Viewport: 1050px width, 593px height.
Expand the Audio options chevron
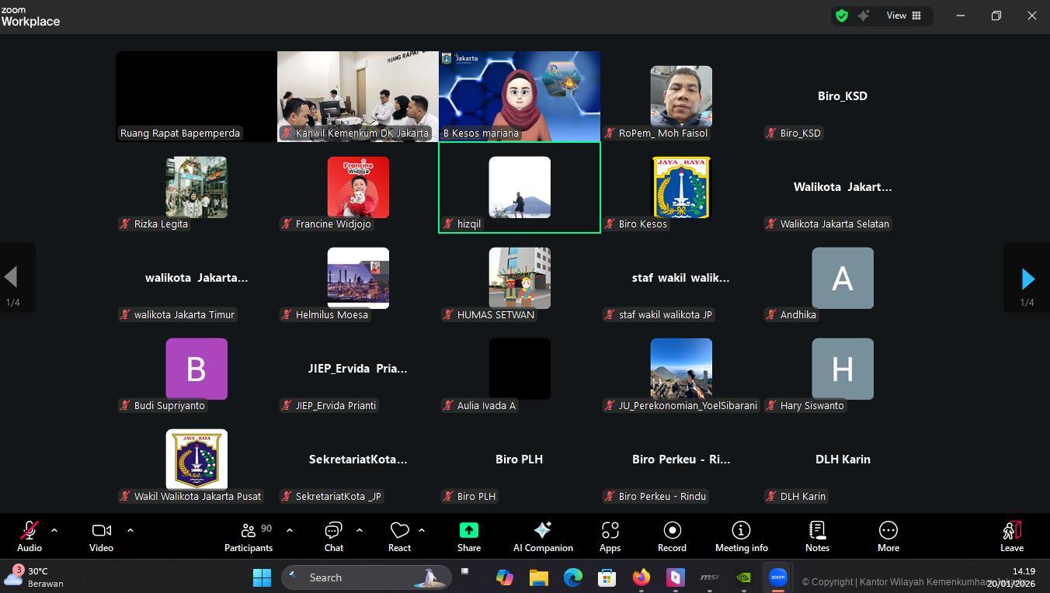[54, 530]
